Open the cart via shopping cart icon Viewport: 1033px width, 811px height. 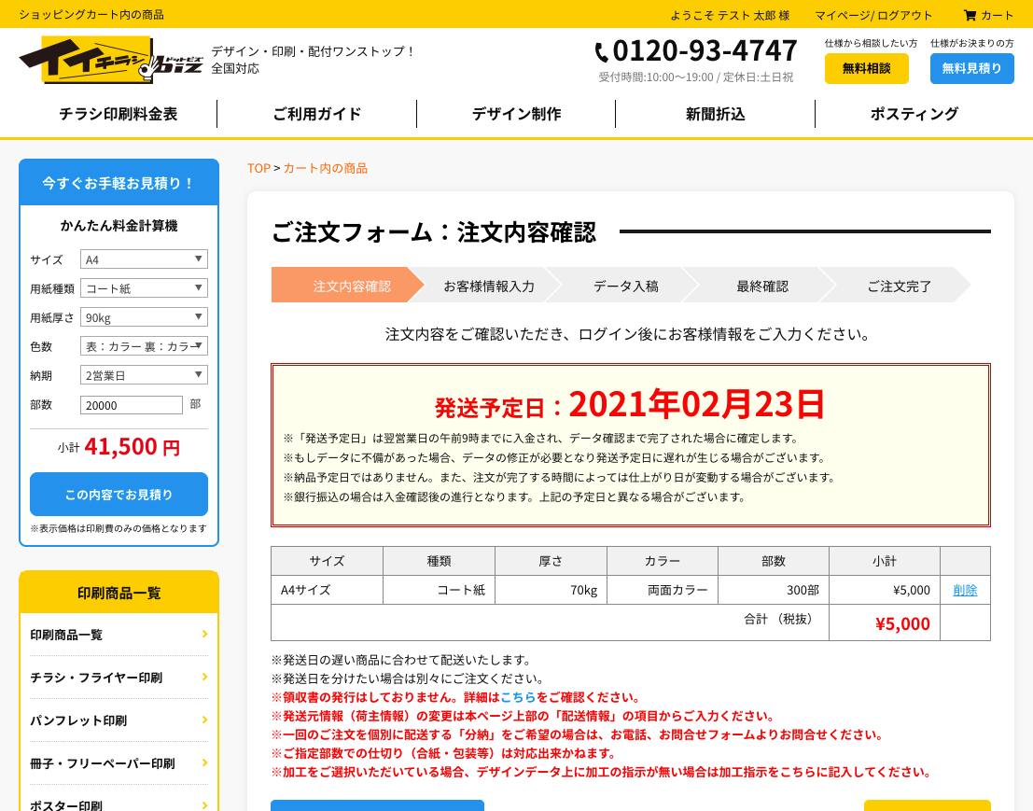(970, 15)
